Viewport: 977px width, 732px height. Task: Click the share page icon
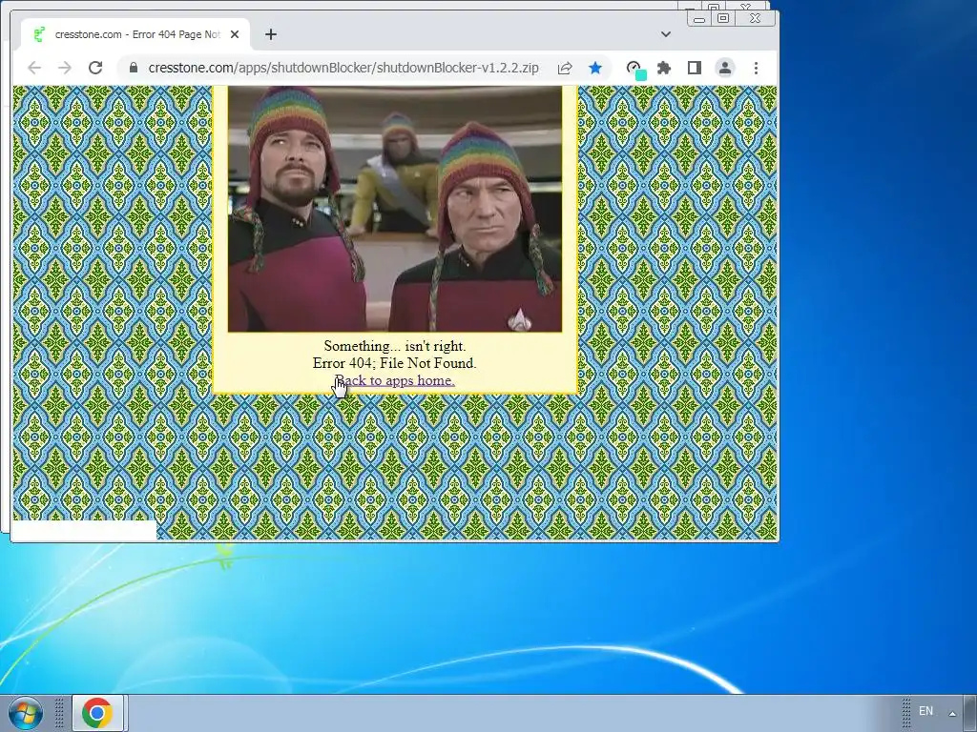pos(565,68)
